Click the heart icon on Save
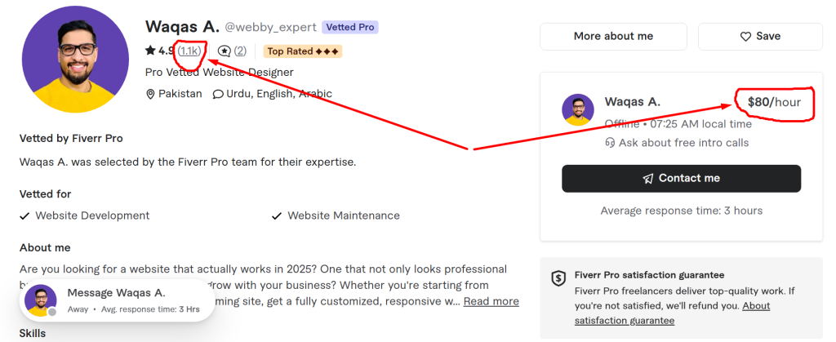Viewport: 836px width, 342px height. tap(745, 37)
